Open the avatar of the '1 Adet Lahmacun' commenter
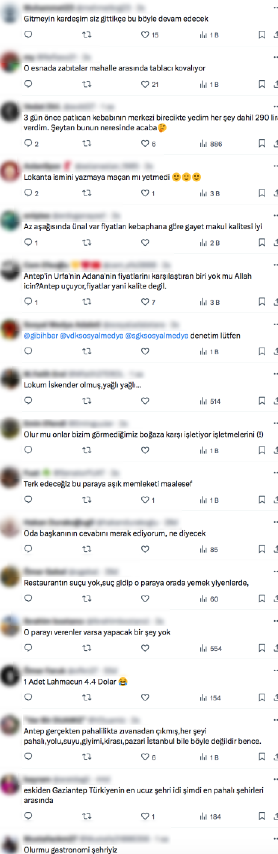Viewport: 278px width, 854px height. [10, 677]
